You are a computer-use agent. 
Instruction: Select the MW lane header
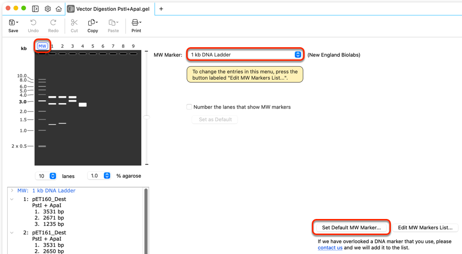(x=42, y=46)
